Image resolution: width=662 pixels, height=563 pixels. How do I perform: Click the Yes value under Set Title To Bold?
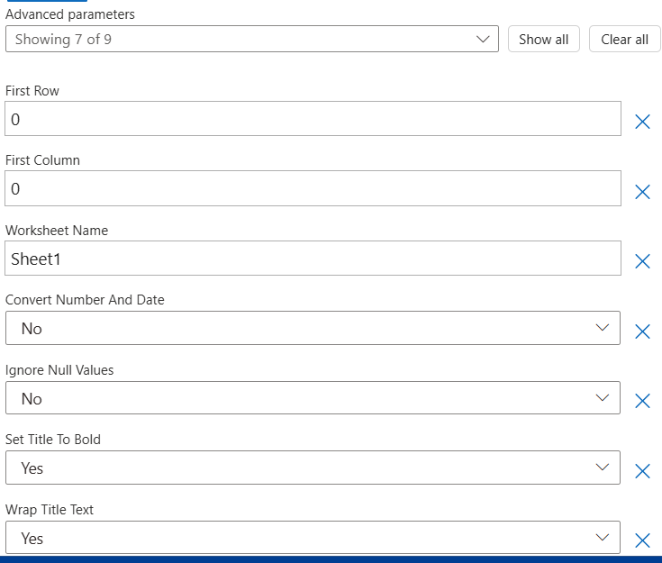click(x=32, y=468)
